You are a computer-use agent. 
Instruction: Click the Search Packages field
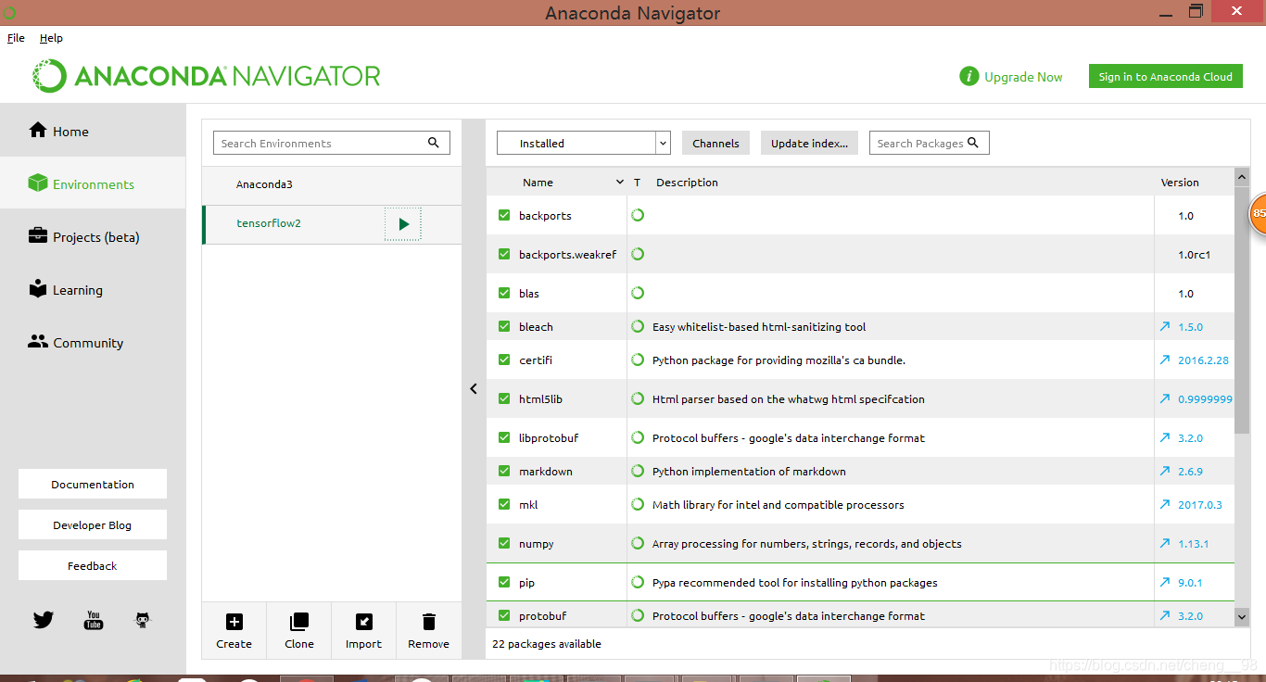[x=930, y=143]
